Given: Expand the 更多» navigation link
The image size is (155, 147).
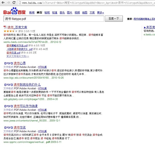Looking at the screenshot, I should (x=100, y=13).
